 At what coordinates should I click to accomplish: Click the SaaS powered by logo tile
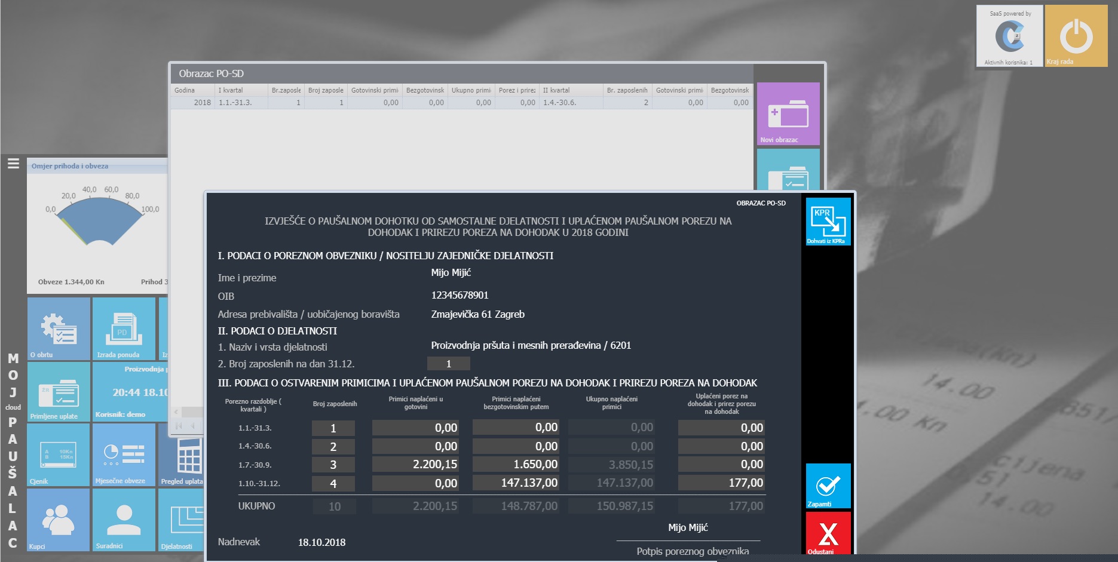point(1010,36)
